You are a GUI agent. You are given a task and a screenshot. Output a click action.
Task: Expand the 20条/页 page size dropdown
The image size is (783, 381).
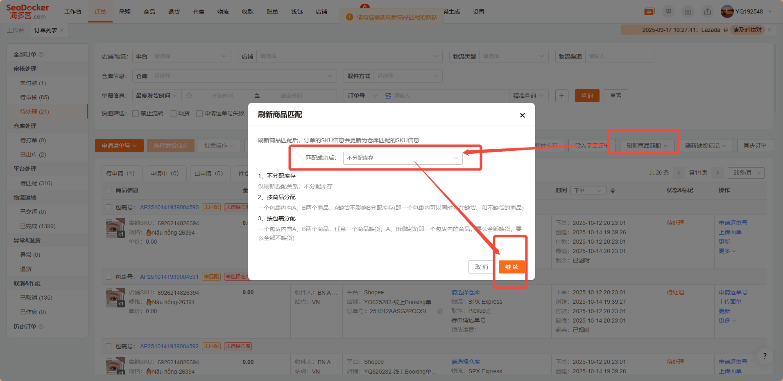[x=746, y=173]
